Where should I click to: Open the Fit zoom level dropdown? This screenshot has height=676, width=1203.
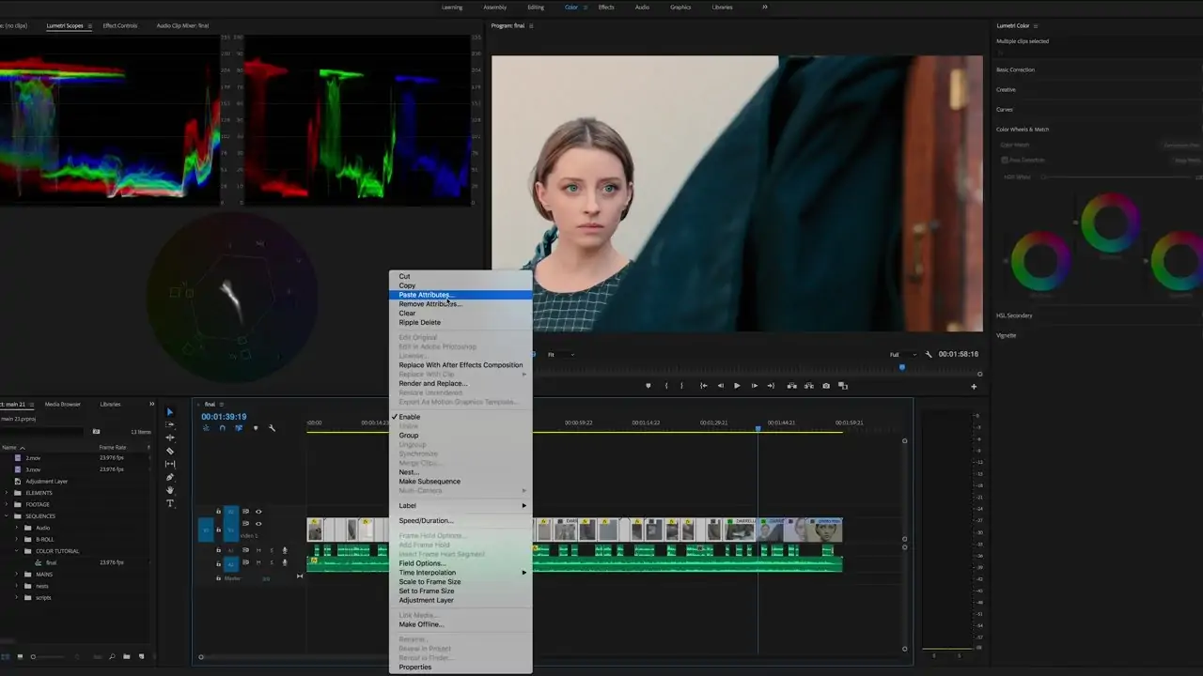[561, 355]
